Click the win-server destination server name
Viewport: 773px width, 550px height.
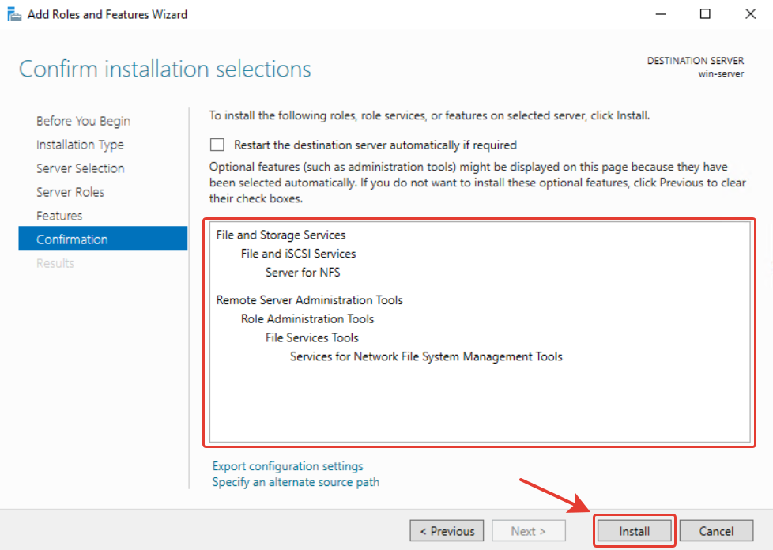721,74
